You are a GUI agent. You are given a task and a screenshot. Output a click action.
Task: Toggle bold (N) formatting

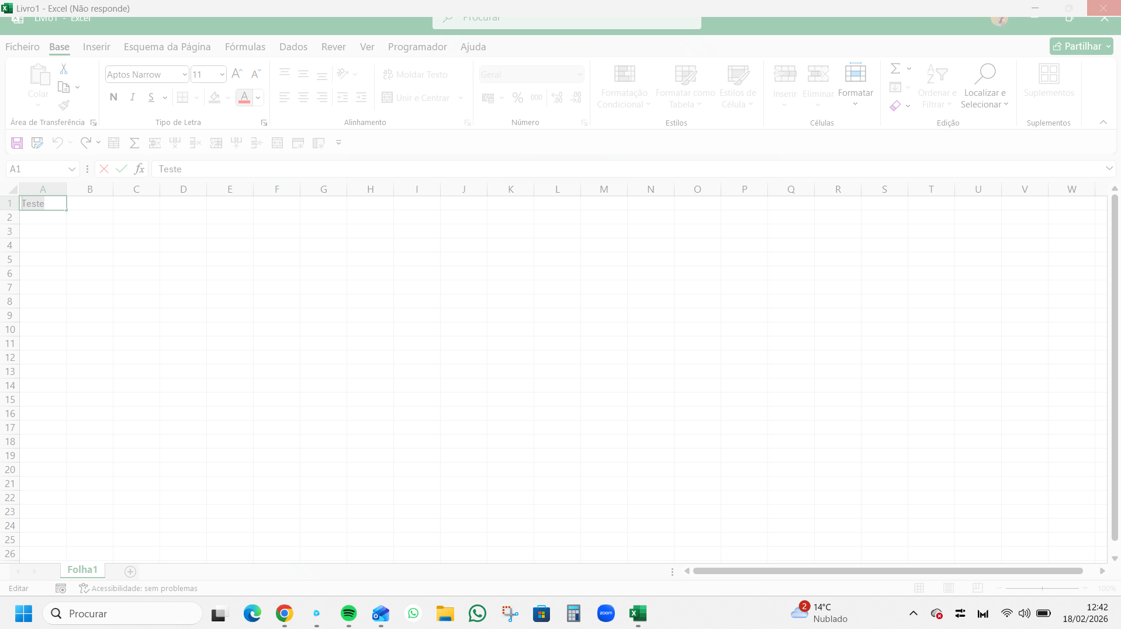pyautogui.click(x=113, y=98)
